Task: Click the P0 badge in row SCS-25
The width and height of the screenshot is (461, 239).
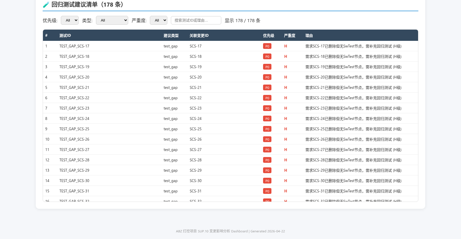Action: click(267, 129)
